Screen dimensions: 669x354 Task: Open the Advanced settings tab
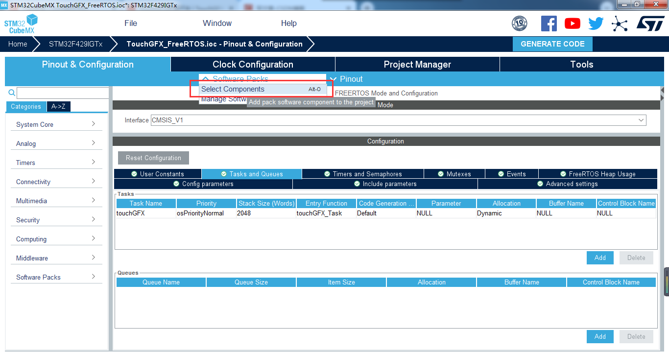tap(568, 184)
